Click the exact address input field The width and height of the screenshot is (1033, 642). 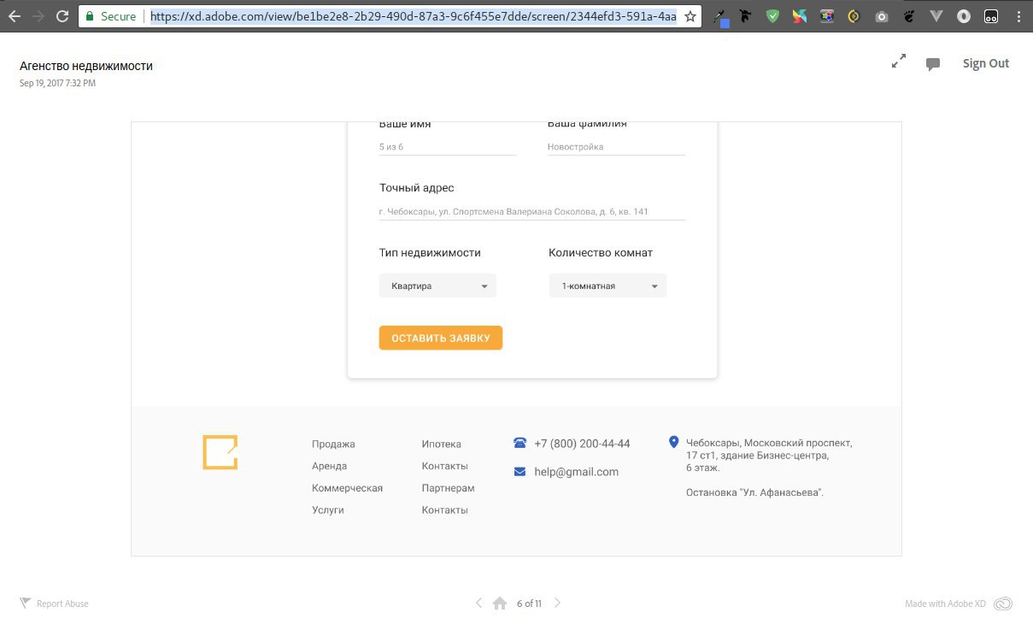pos(532,212)
